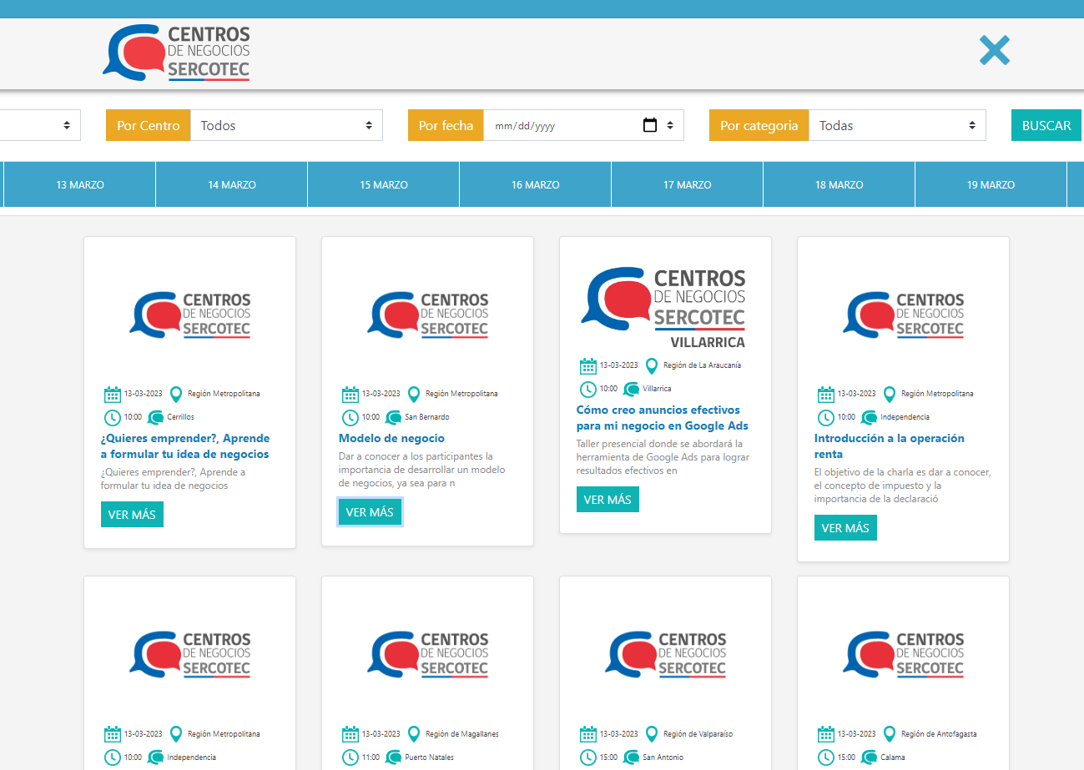
Task: Open the Por Centro dropdown
Action: click(286, 126)
